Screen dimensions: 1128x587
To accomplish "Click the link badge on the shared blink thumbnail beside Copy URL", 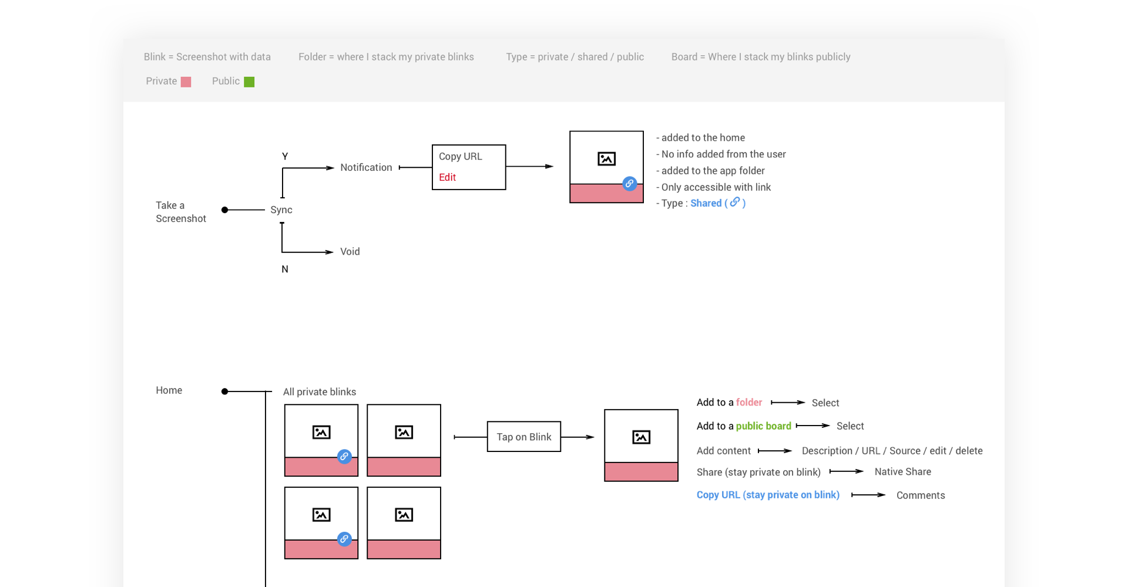I will 629,184.
